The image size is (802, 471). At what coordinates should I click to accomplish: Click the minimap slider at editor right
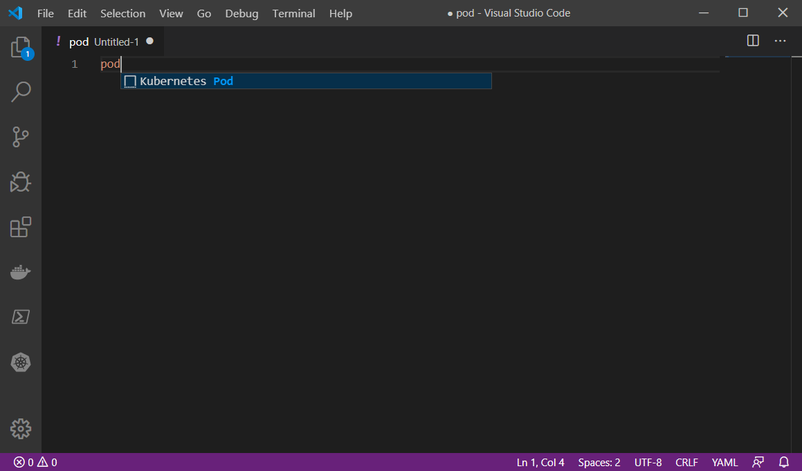(x=758, y=57)
